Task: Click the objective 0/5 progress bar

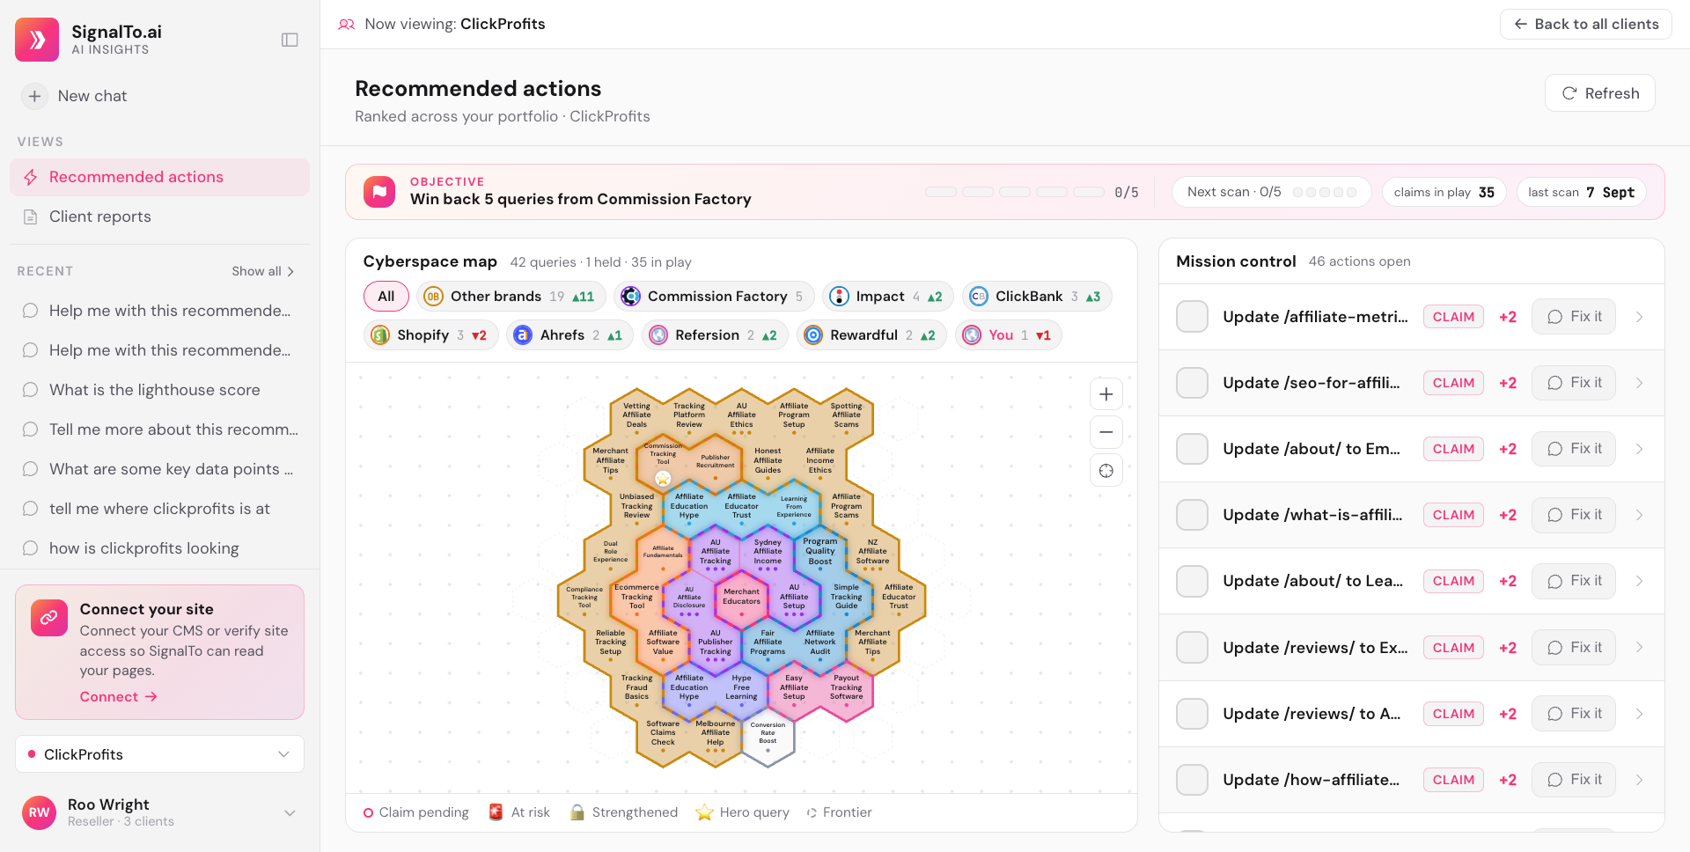Action: [1014, 192]
